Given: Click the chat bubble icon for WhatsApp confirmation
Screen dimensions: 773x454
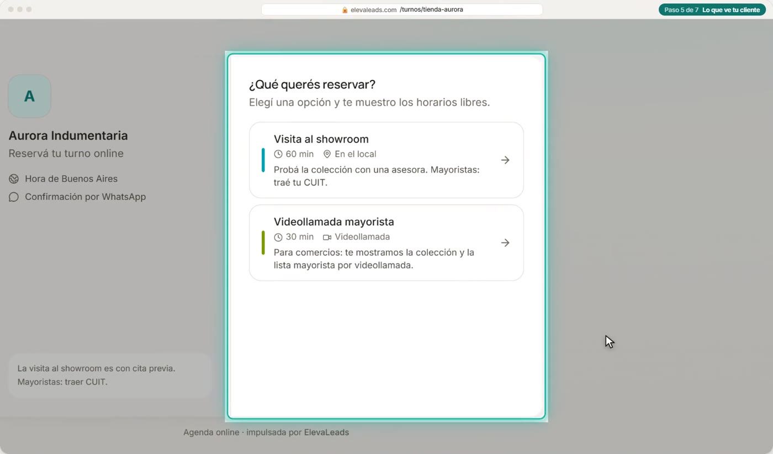Looking at the screenshot, I should (14, 197).
